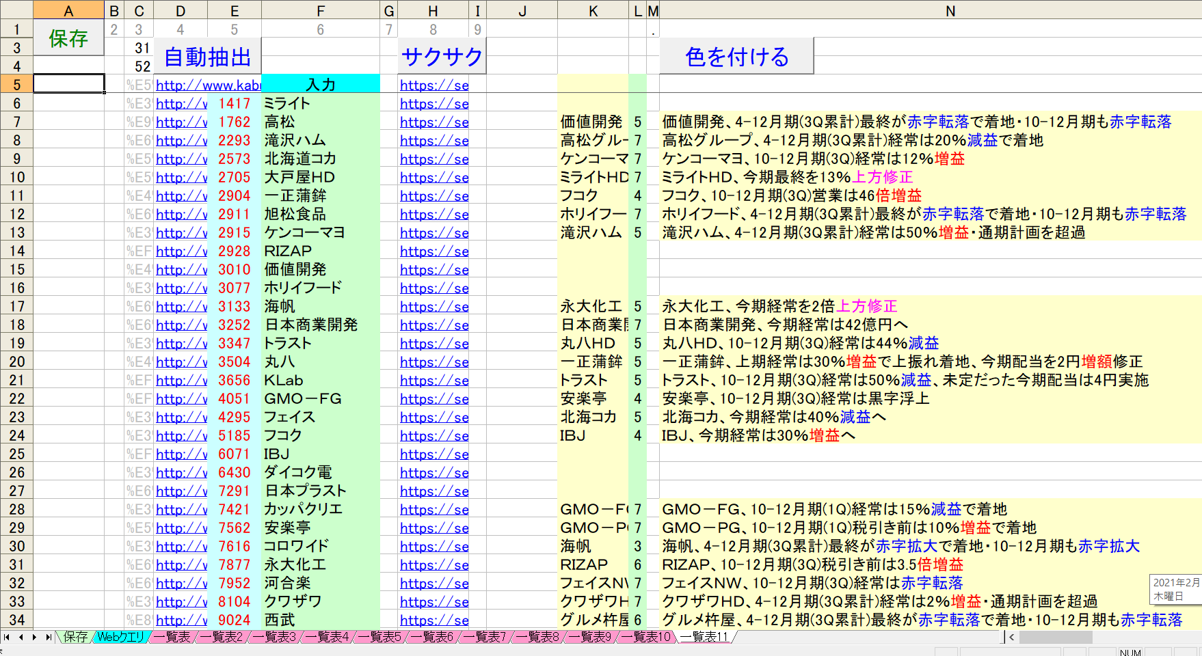Switch to the 一覧表8 sheet tab
The image size is (1202, 656).
539,637
